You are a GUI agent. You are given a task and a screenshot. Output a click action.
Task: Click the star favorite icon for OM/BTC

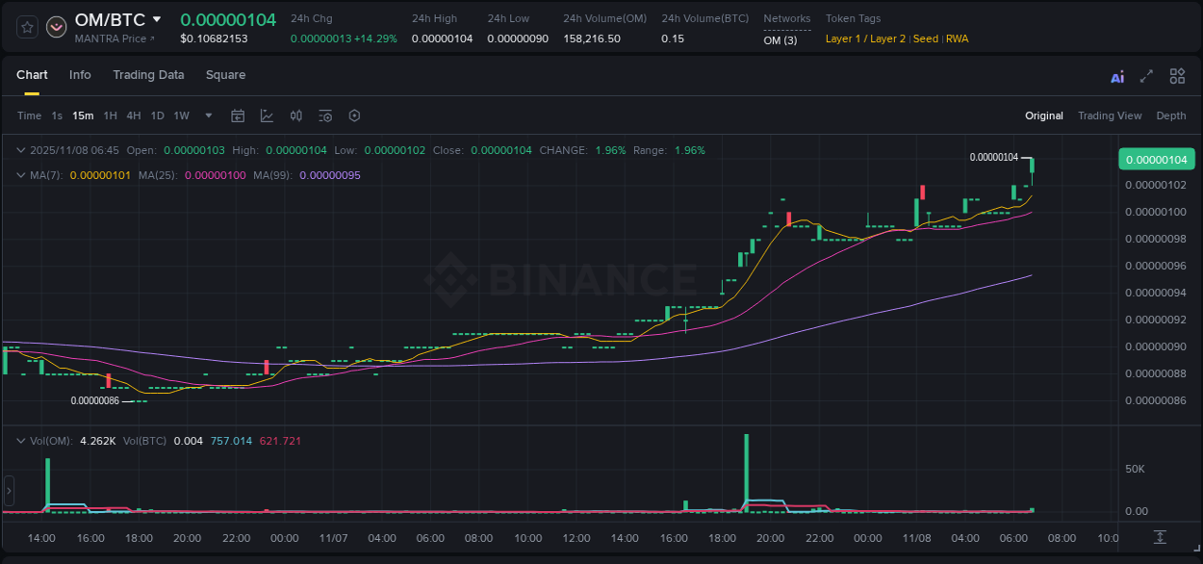[26, 27]
